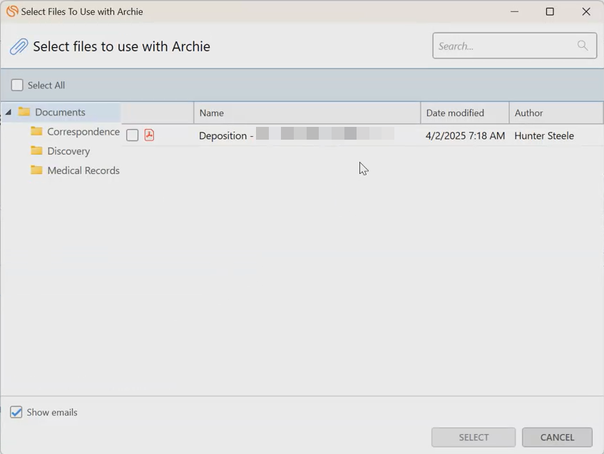Sort by the Name column header

coord(307,113)
